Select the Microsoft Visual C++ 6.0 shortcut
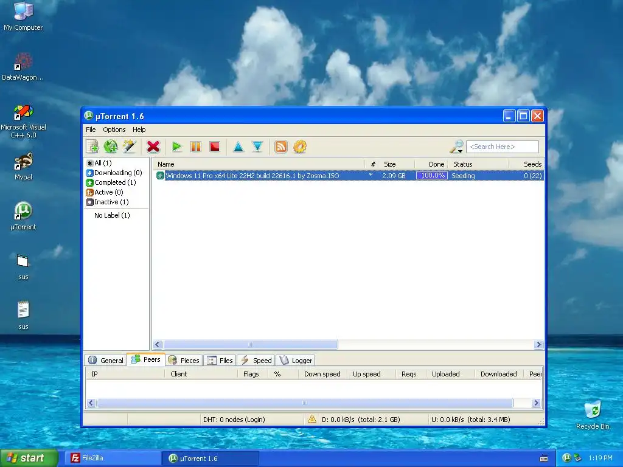The image size is (623, 467). pyautogui.click(x=23, y=122)
